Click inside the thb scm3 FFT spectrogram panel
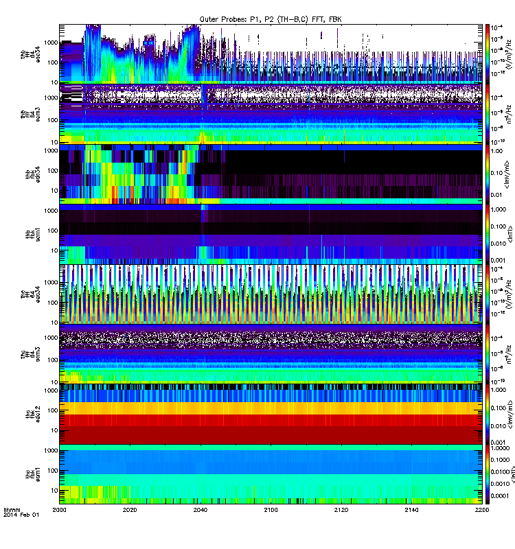 click(271, 114)
